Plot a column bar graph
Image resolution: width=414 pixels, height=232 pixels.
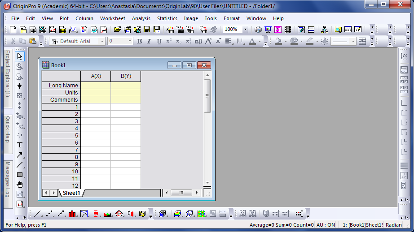72,214
